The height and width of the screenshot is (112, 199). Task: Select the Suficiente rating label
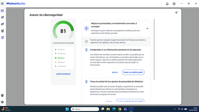click(x=61, y=62)
